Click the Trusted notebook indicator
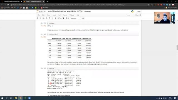The image size is (178, 100). 128,15
